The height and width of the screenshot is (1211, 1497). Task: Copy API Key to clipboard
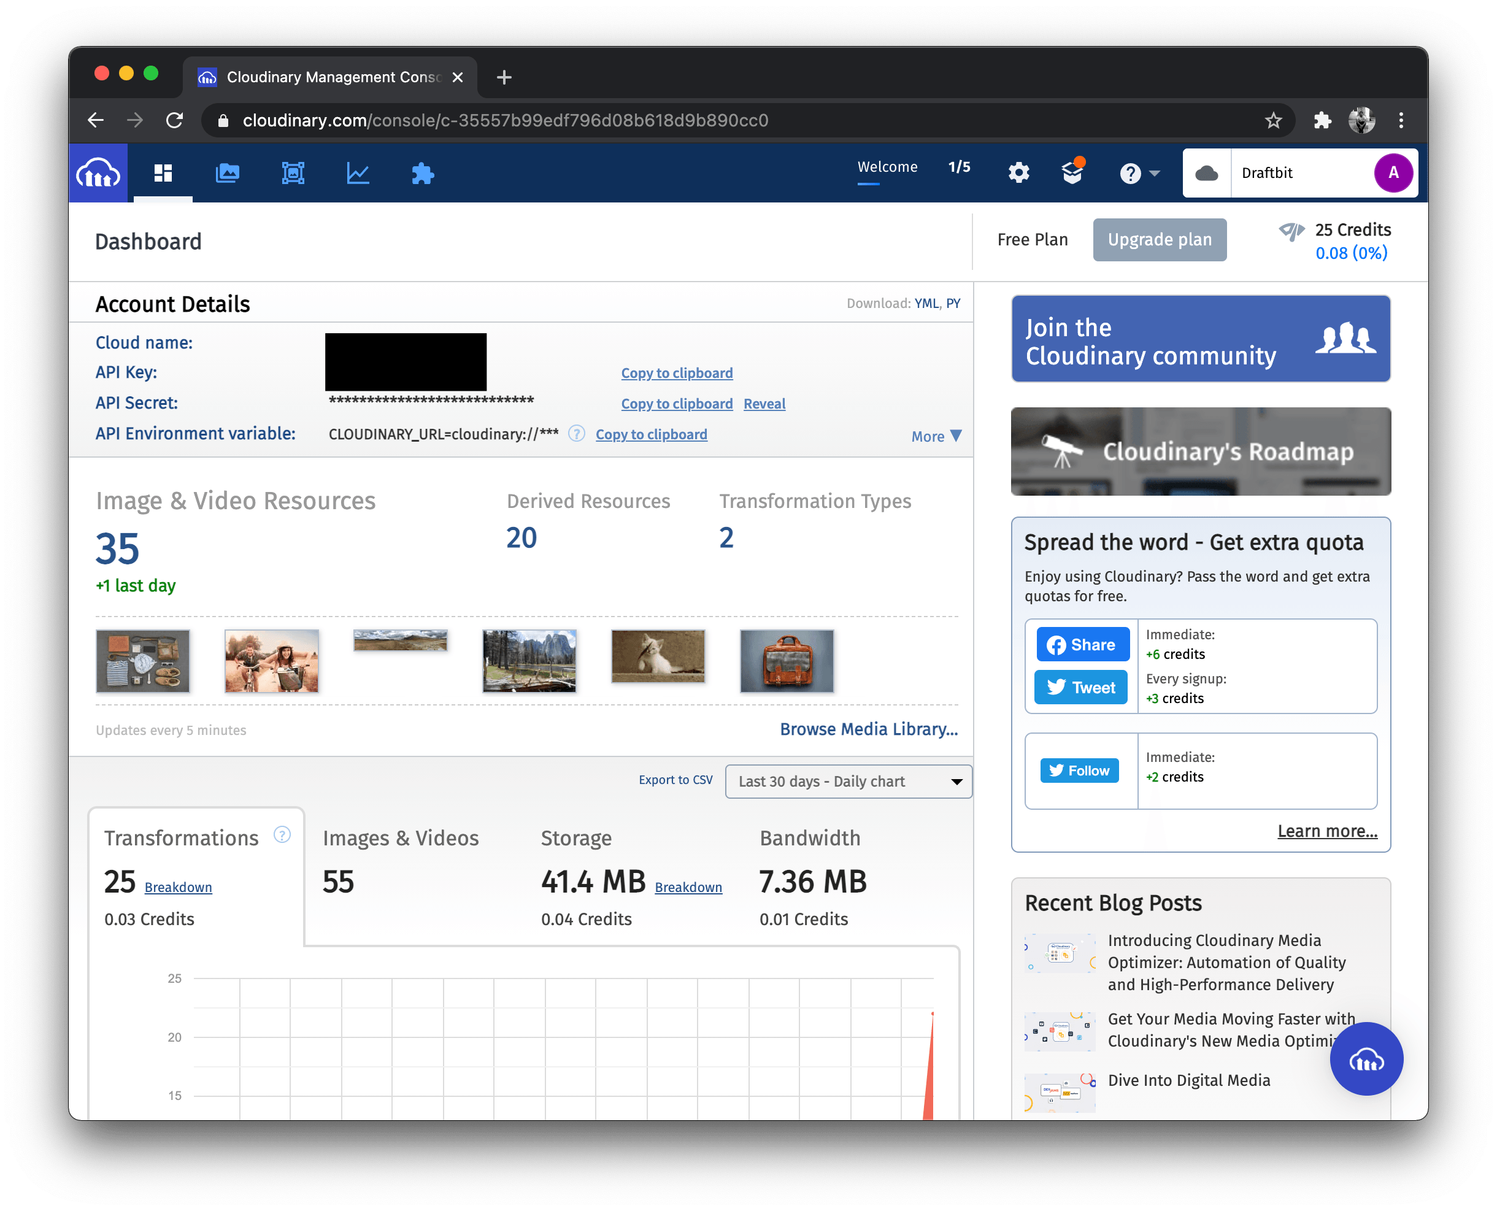coord(677,373)
